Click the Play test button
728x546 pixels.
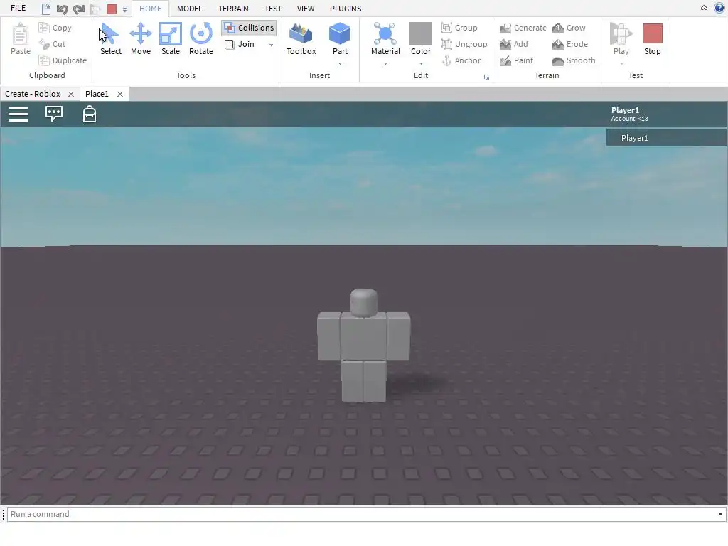[x=621, y=39]
